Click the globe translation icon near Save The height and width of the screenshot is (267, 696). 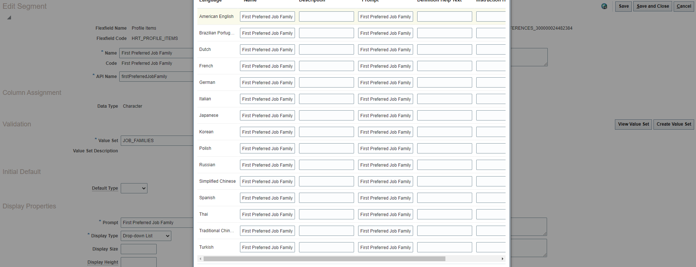click(604, 6)
